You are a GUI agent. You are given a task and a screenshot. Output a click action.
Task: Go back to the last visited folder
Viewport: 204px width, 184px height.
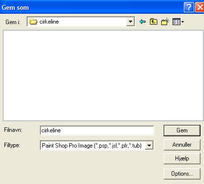pos(143,22)
